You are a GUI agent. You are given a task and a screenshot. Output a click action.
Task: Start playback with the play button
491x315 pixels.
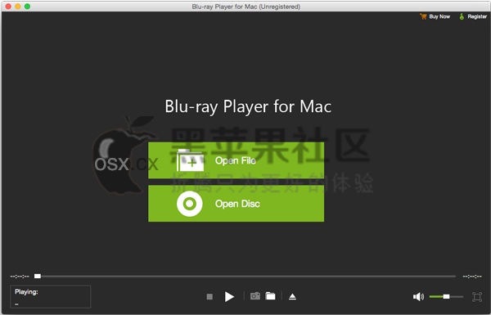coord(229,296)
